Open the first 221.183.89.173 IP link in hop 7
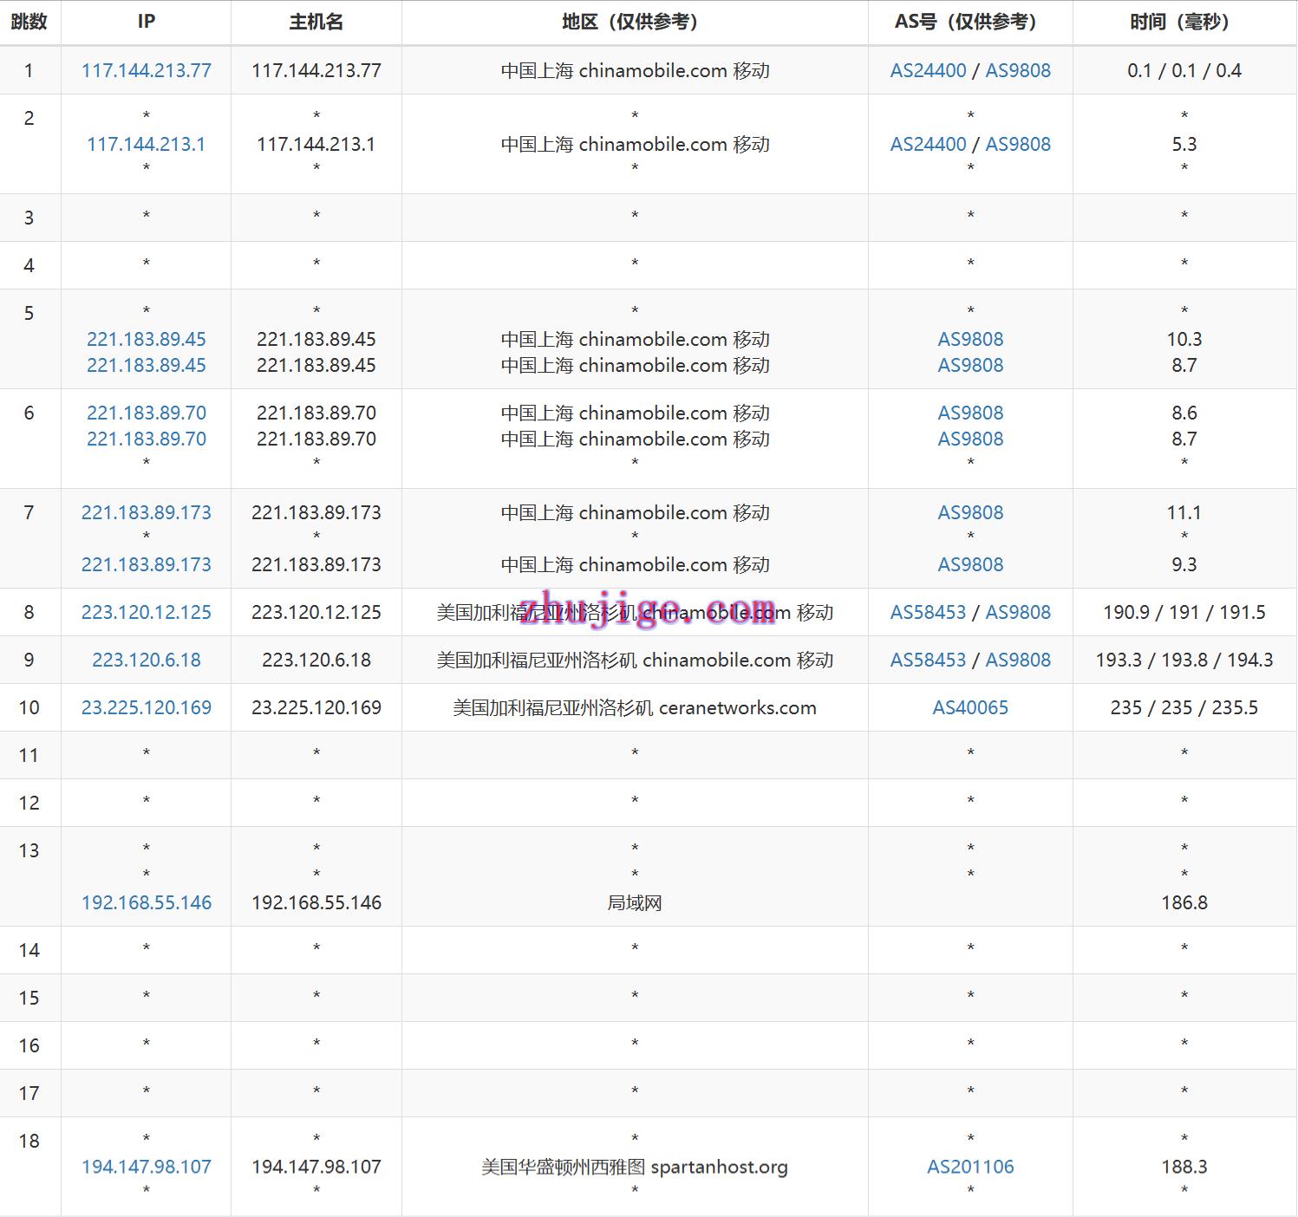Viewport: 1298px width, 1217px height. 146,513
